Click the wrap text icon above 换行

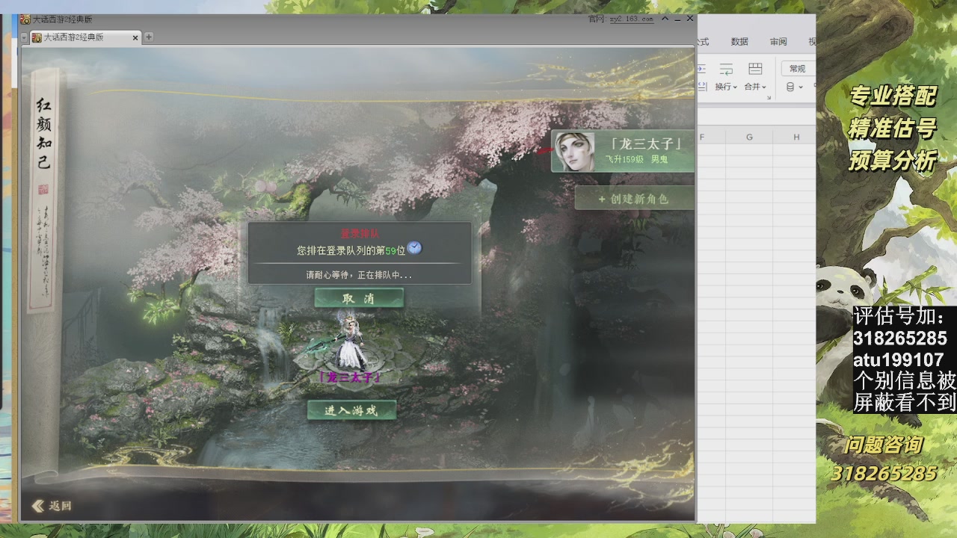[x=726, y=69]
